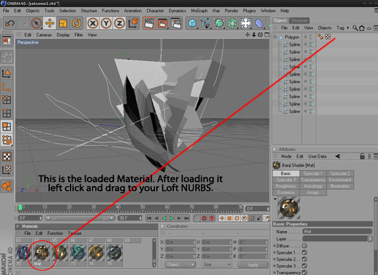Open the File menu in menu bar
Viewport: 378px width, 275px height.
6,11
